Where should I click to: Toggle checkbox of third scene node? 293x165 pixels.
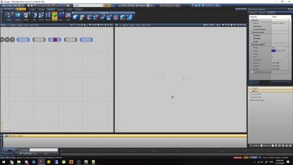click(x=251, y=94)
